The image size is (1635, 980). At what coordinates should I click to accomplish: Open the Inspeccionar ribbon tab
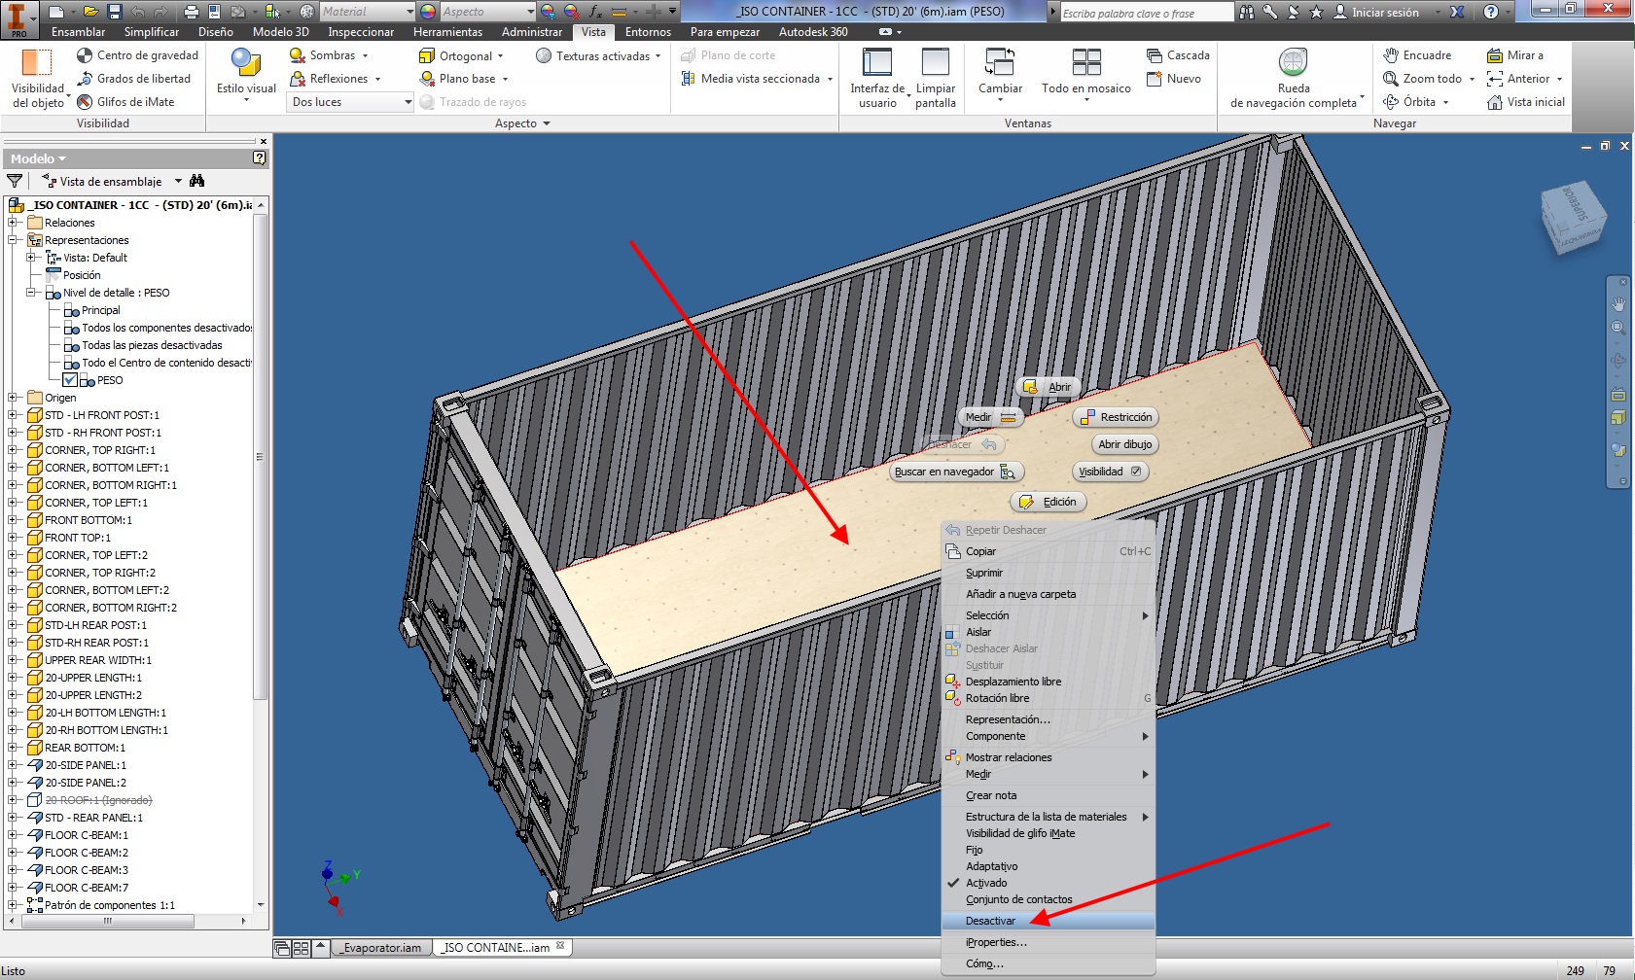(x=361, y=32)
